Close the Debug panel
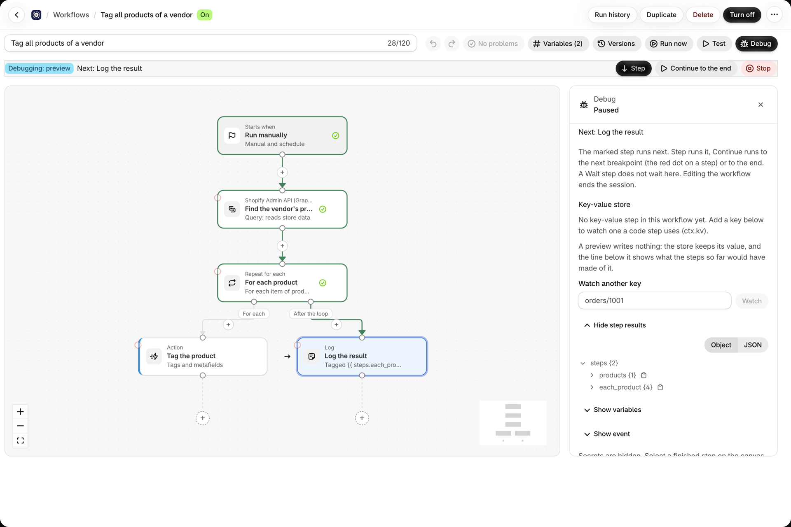 (761, 105)
